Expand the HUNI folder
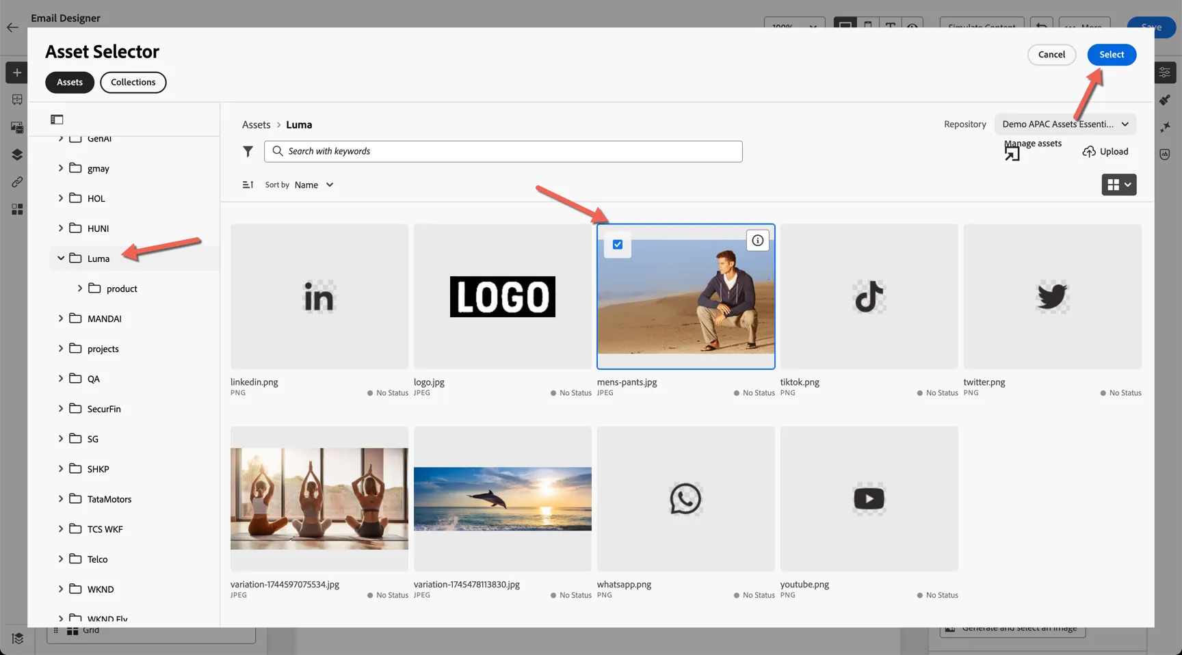Image resolution: width=1182 pixels, height=655 pixels. [61, 228]
